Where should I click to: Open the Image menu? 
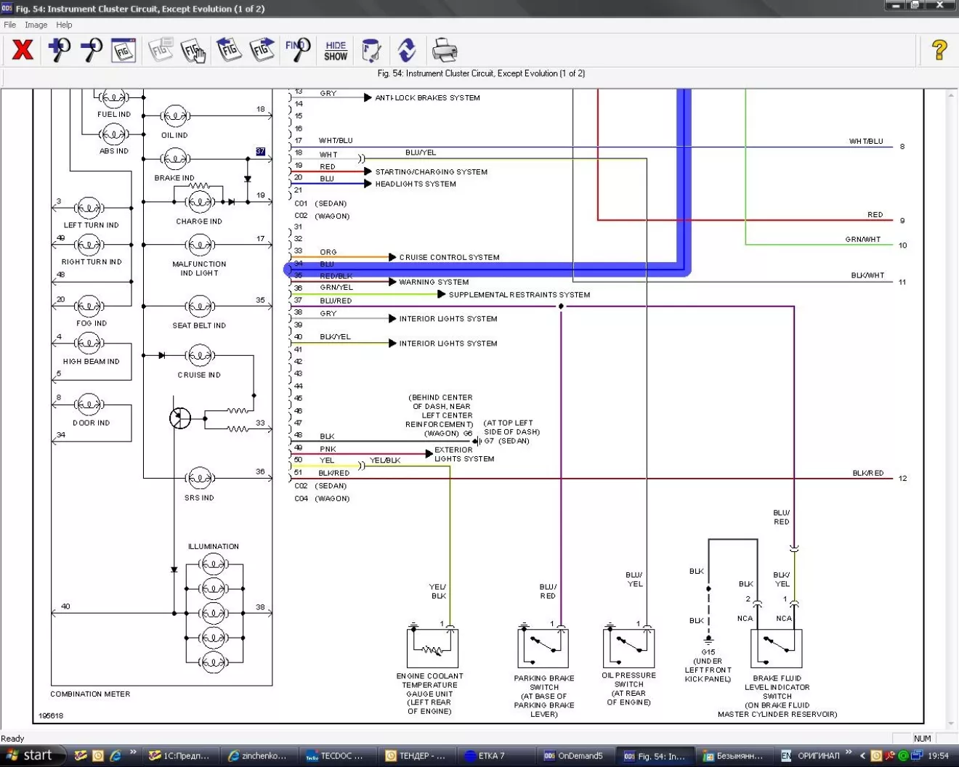click(36, 25)
